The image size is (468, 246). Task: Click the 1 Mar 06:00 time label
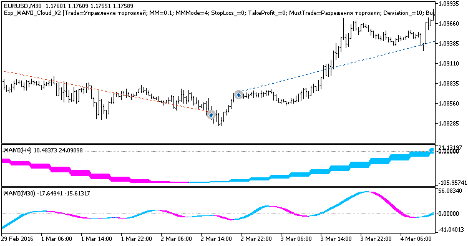(x=56, y=239)
